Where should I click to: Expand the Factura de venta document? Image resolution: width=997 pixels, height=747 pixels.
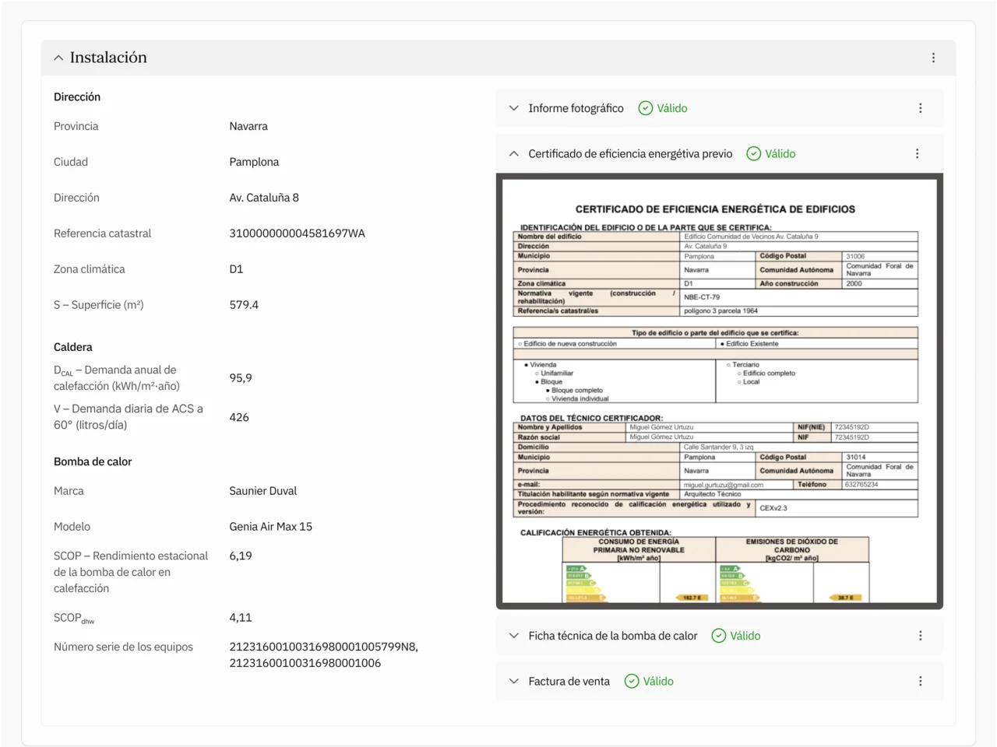pos(514,681)
